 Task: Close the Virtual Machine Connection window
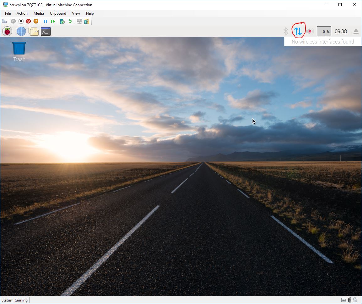[x=354, y=5]
